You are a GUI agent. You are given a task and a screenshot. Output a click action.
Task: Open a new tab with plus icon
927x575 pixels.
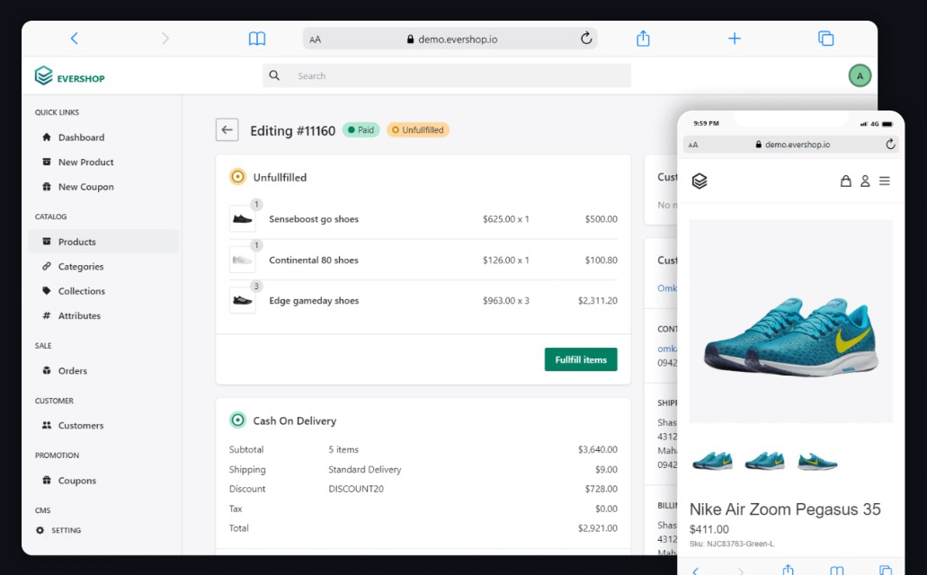point(735,39)
